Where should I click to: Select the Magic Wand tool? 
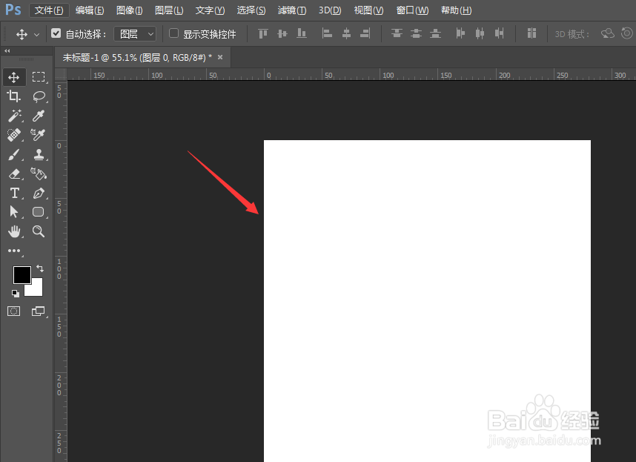tap(14, 116)
